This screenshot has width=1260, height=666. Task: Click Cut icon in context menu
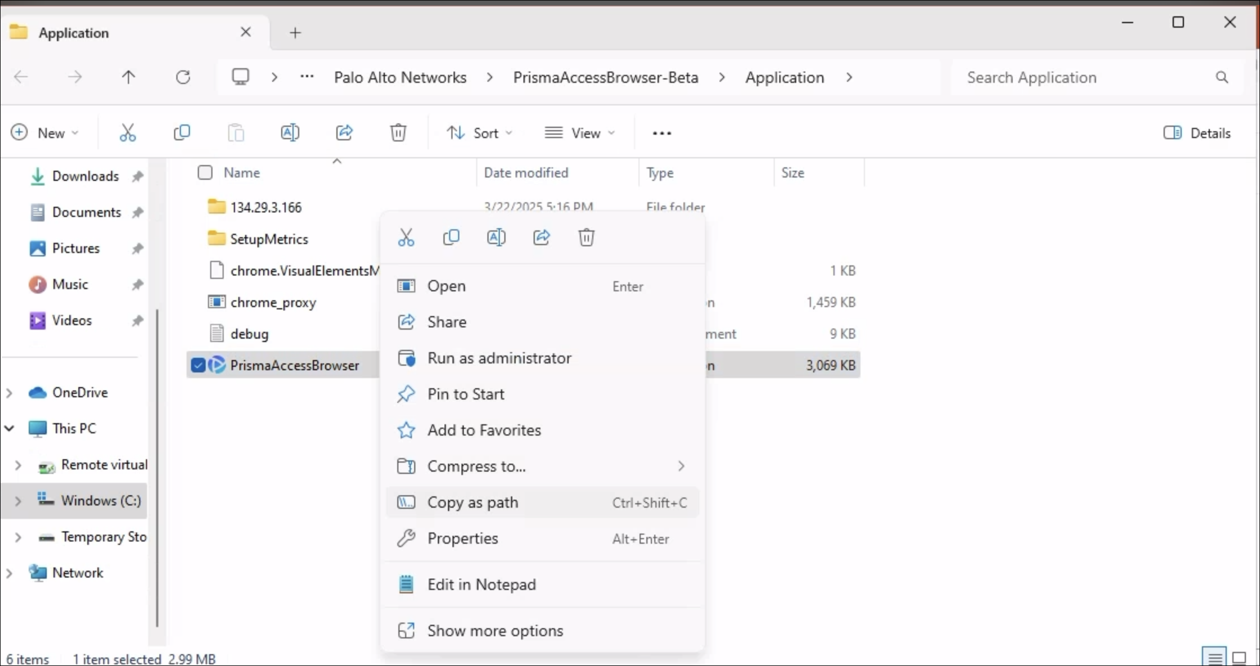(x=406, y=237)
